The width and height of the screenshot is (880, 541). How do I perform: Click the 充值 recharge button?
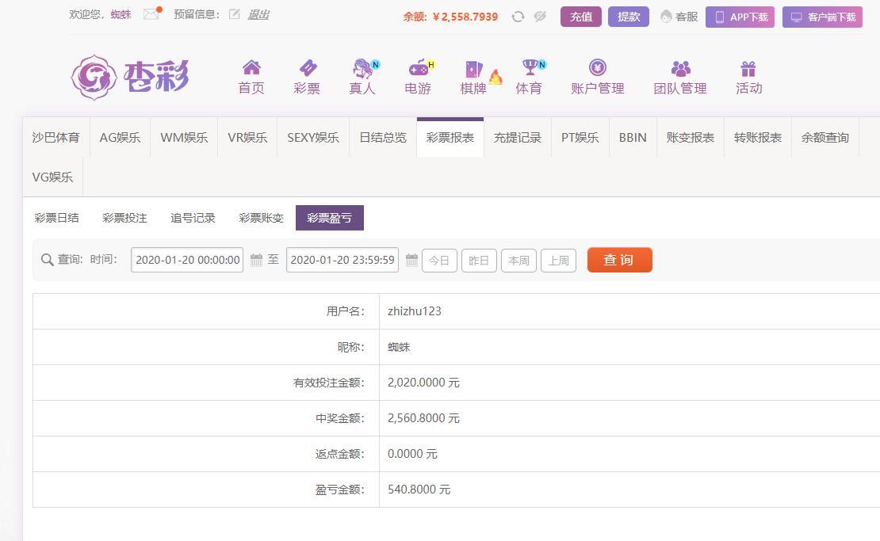[580, 17]
